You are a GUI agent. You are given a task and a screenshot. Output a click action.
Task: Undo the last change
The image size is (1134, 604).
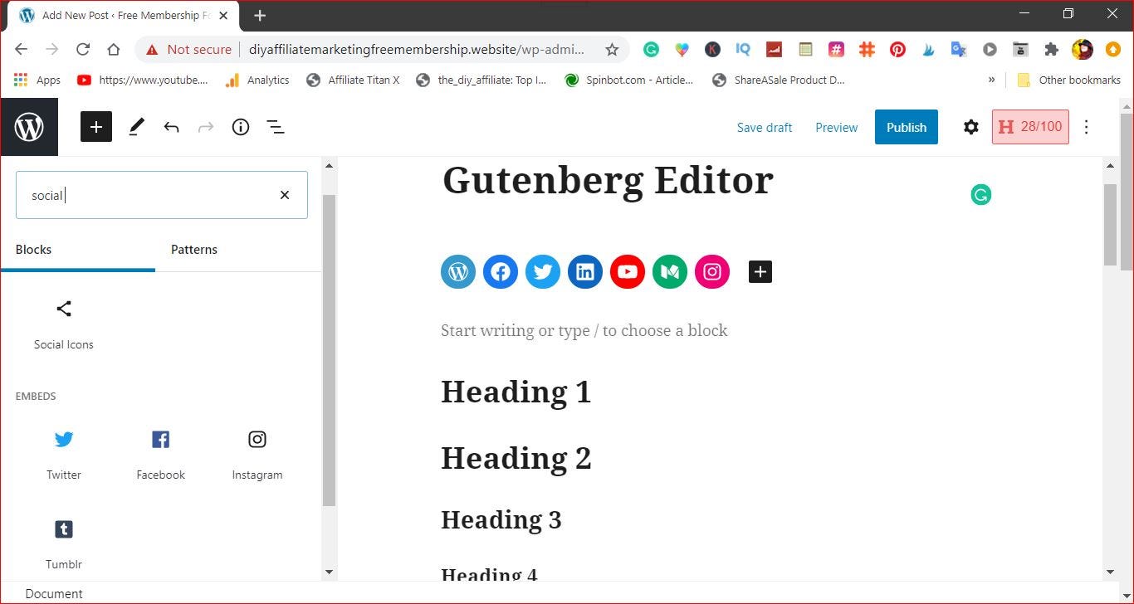tap(171, 127)
